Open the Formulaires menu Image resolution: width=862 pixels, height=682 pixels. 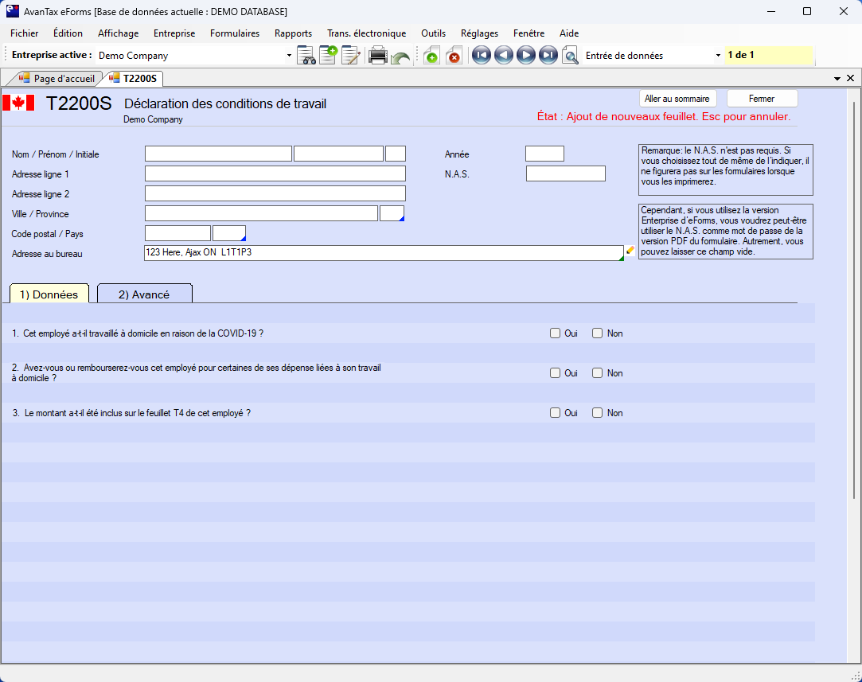click(235, 33)
